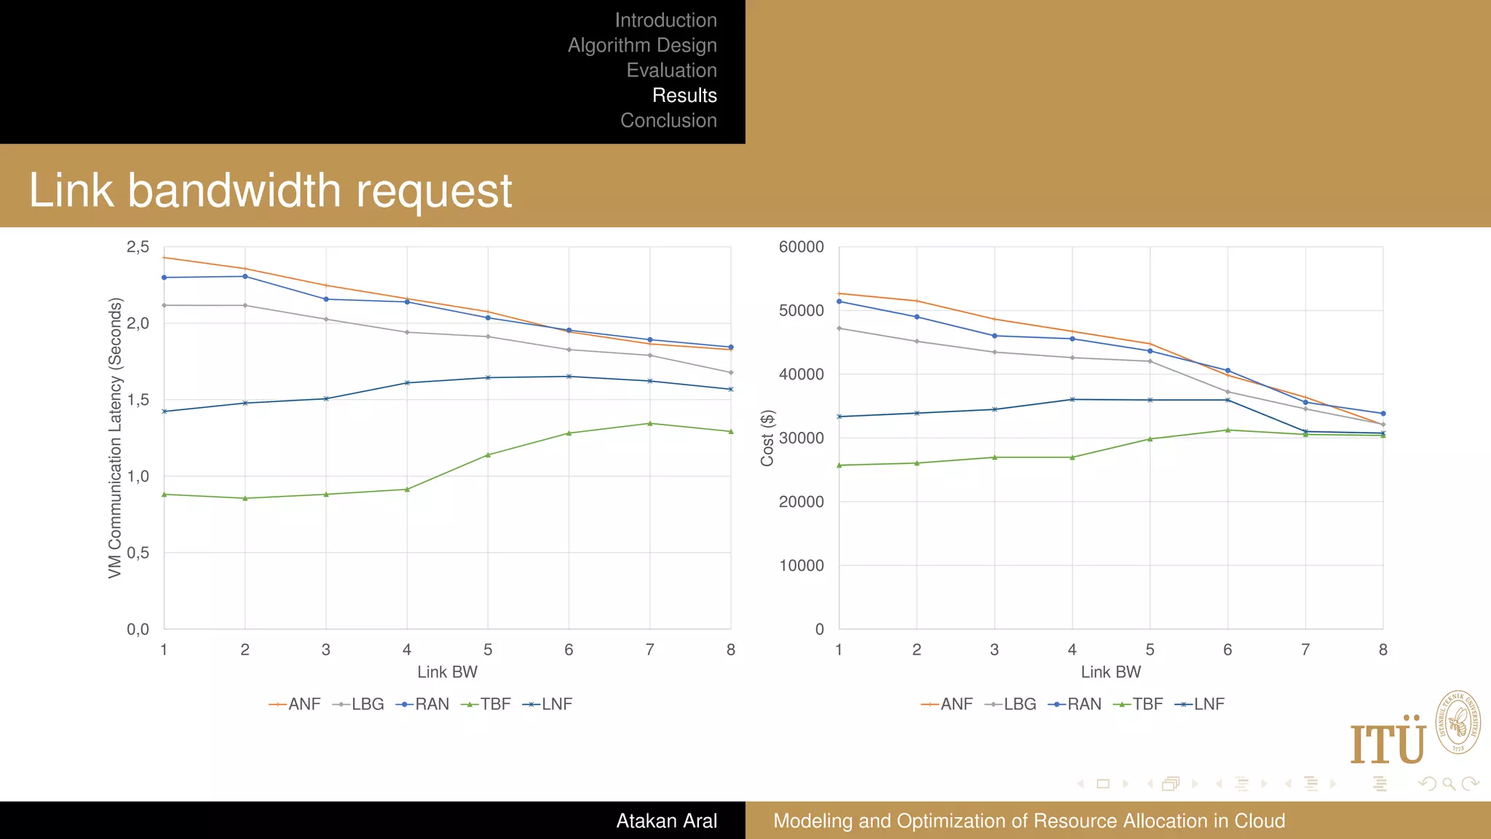Click ANF legend entry in cost chart
Image resolution: width=1491 pixels, height=839 pixels.
(x=946, y=704)
